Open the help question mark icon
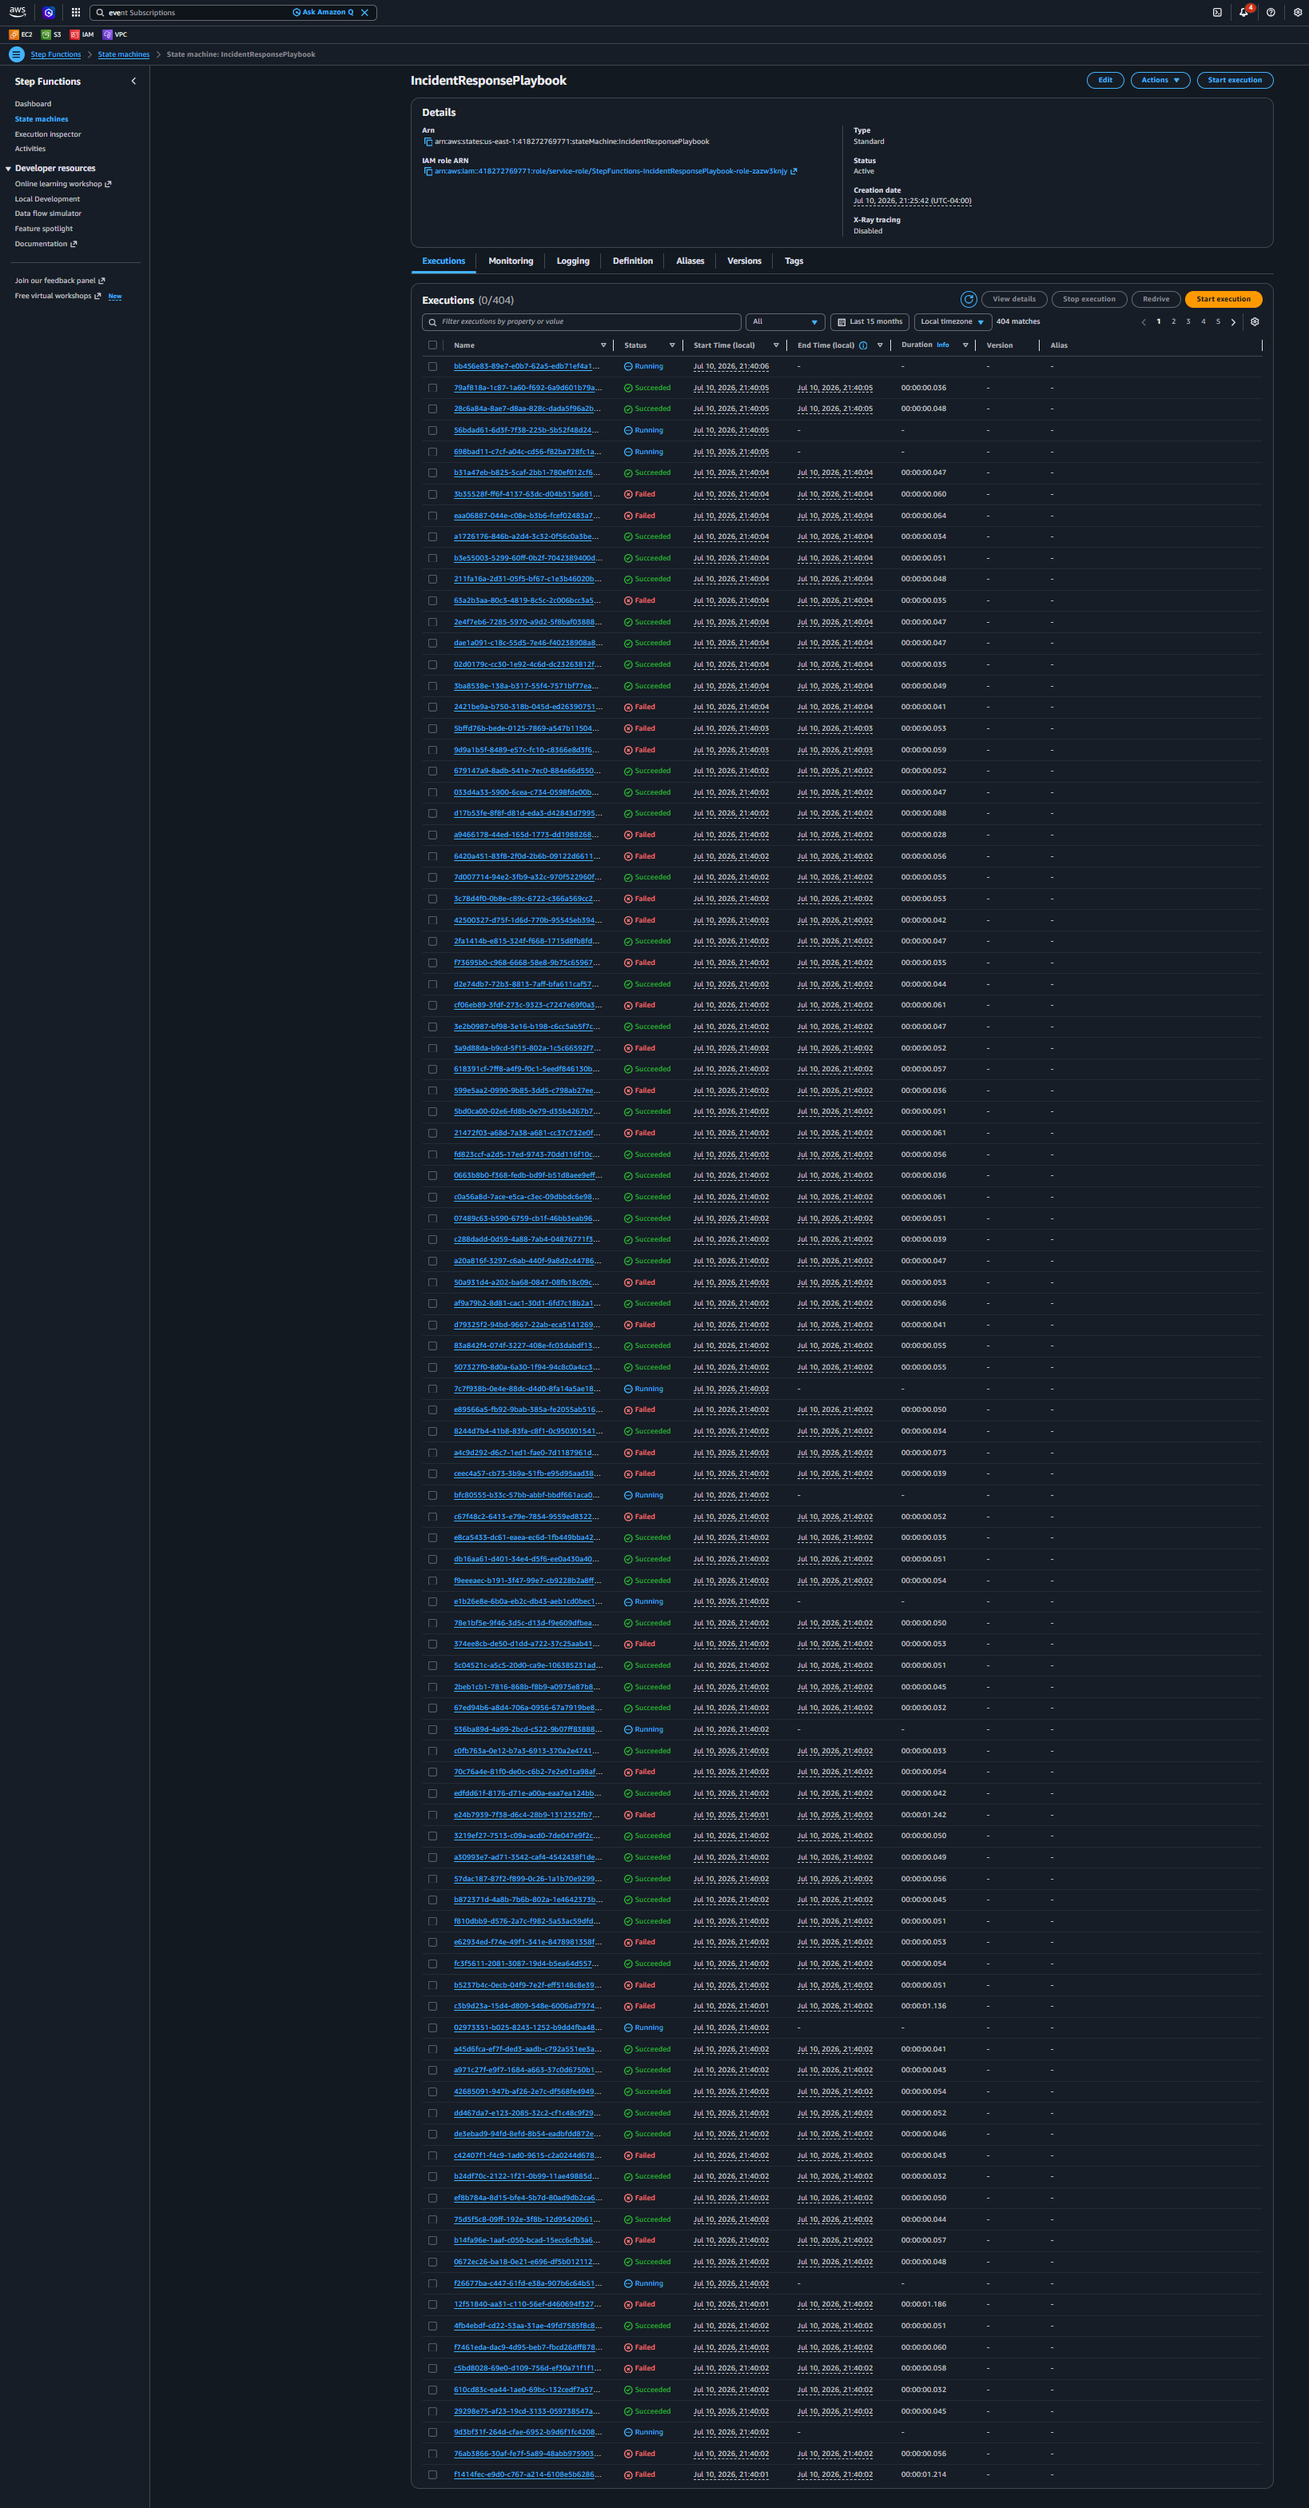Viewport: 1309px width, 2508px height. (1271, 13)
